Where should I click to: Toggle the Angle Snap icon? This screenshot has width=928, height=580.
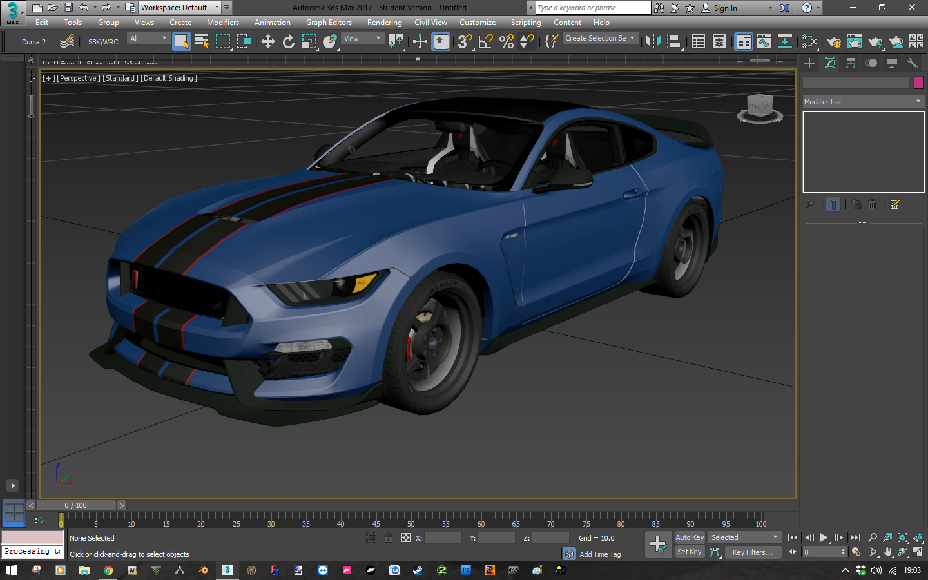(485, 42)
